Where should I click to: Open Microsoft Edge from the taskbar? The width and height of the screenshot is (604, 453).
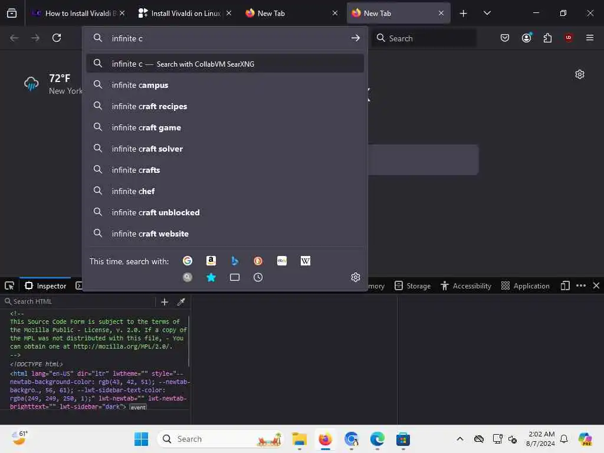click(377, 439)
